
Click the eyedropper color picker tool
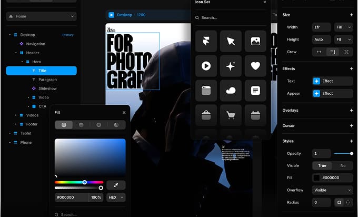tap(116, 185)
